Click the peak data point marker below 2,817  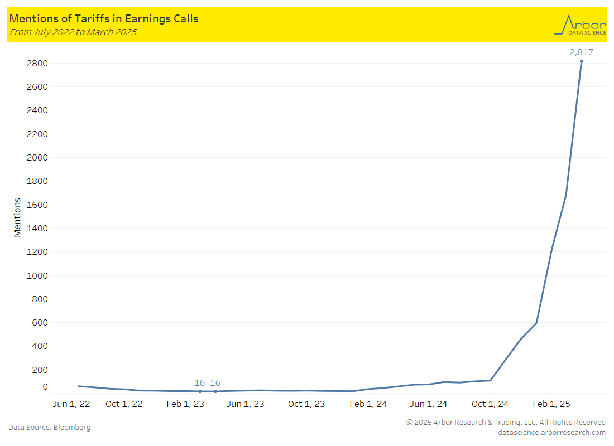pos(581,61)
